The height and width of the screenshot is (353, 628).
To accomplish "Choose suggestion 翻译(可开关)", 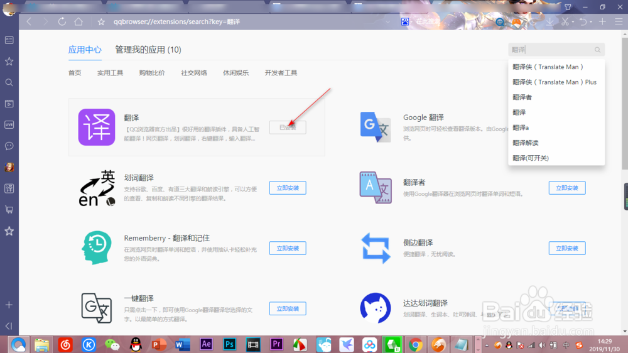I will 556,158.
